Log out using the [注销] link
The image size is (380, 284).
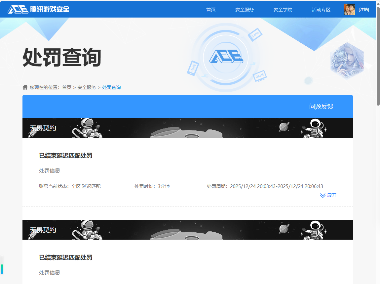(363, 9)
